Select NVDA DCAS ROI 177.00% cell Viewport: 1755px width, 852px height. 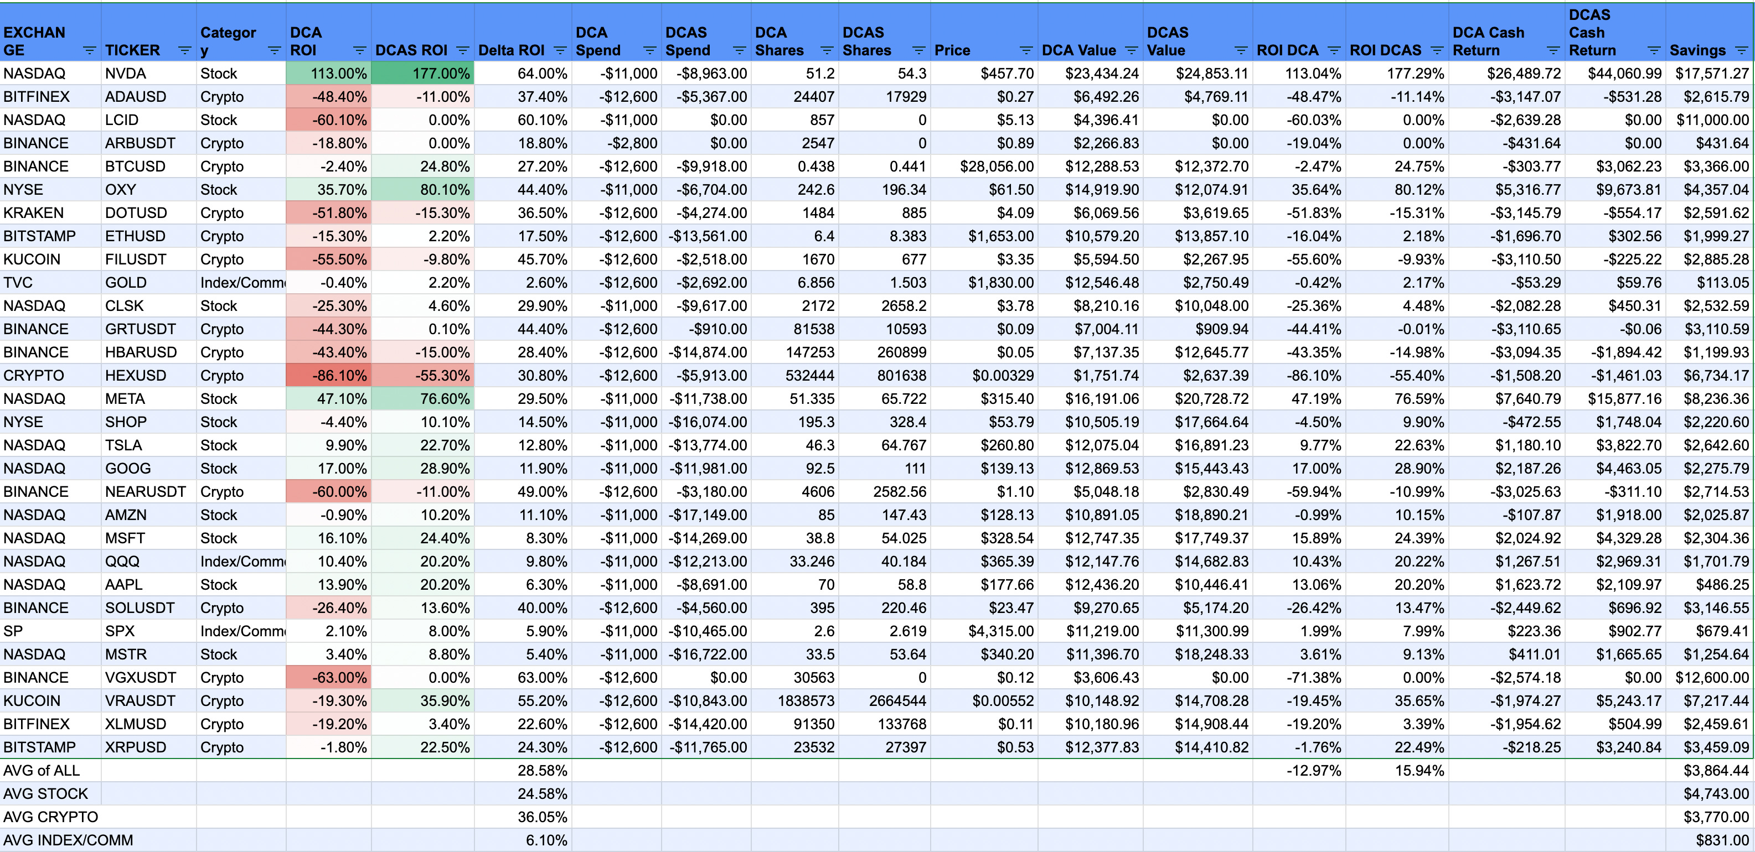pyautogui.click(x=422, y=74)
